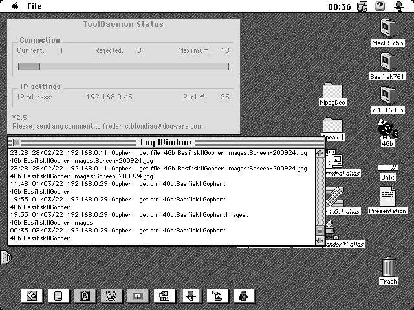
Task: Click the last control strip module
Action: [x=243, y=296]
